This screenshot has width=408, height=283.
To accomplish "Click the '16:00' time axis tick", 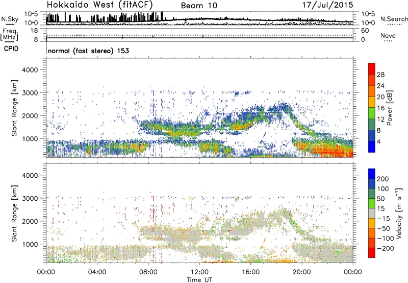I will click(250, 272).
